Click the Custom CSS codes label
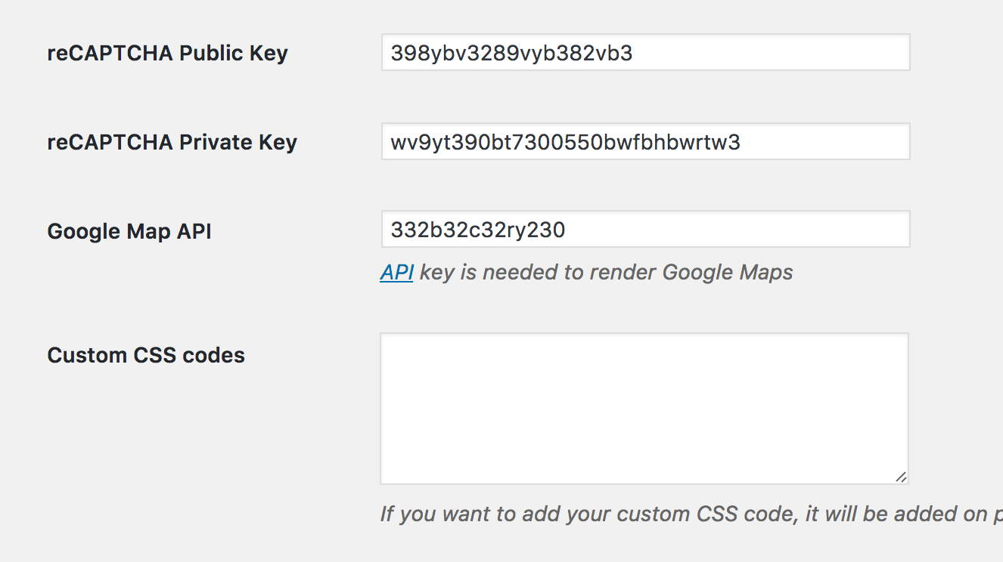The width and height of the screenshot is (1003, 562). [146, 355]
